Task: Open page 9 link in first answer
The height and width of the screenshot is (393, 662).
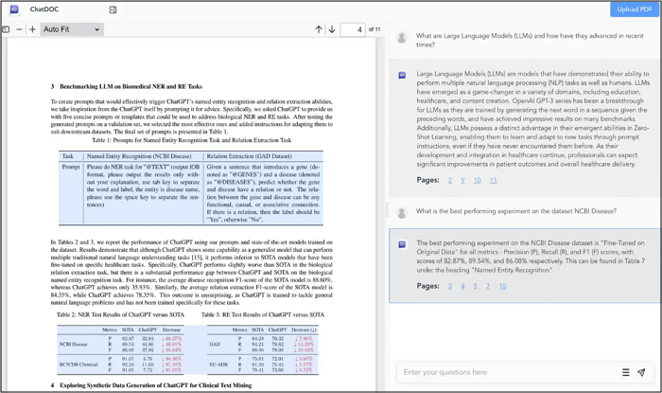Action: click(x=463, y=180)
